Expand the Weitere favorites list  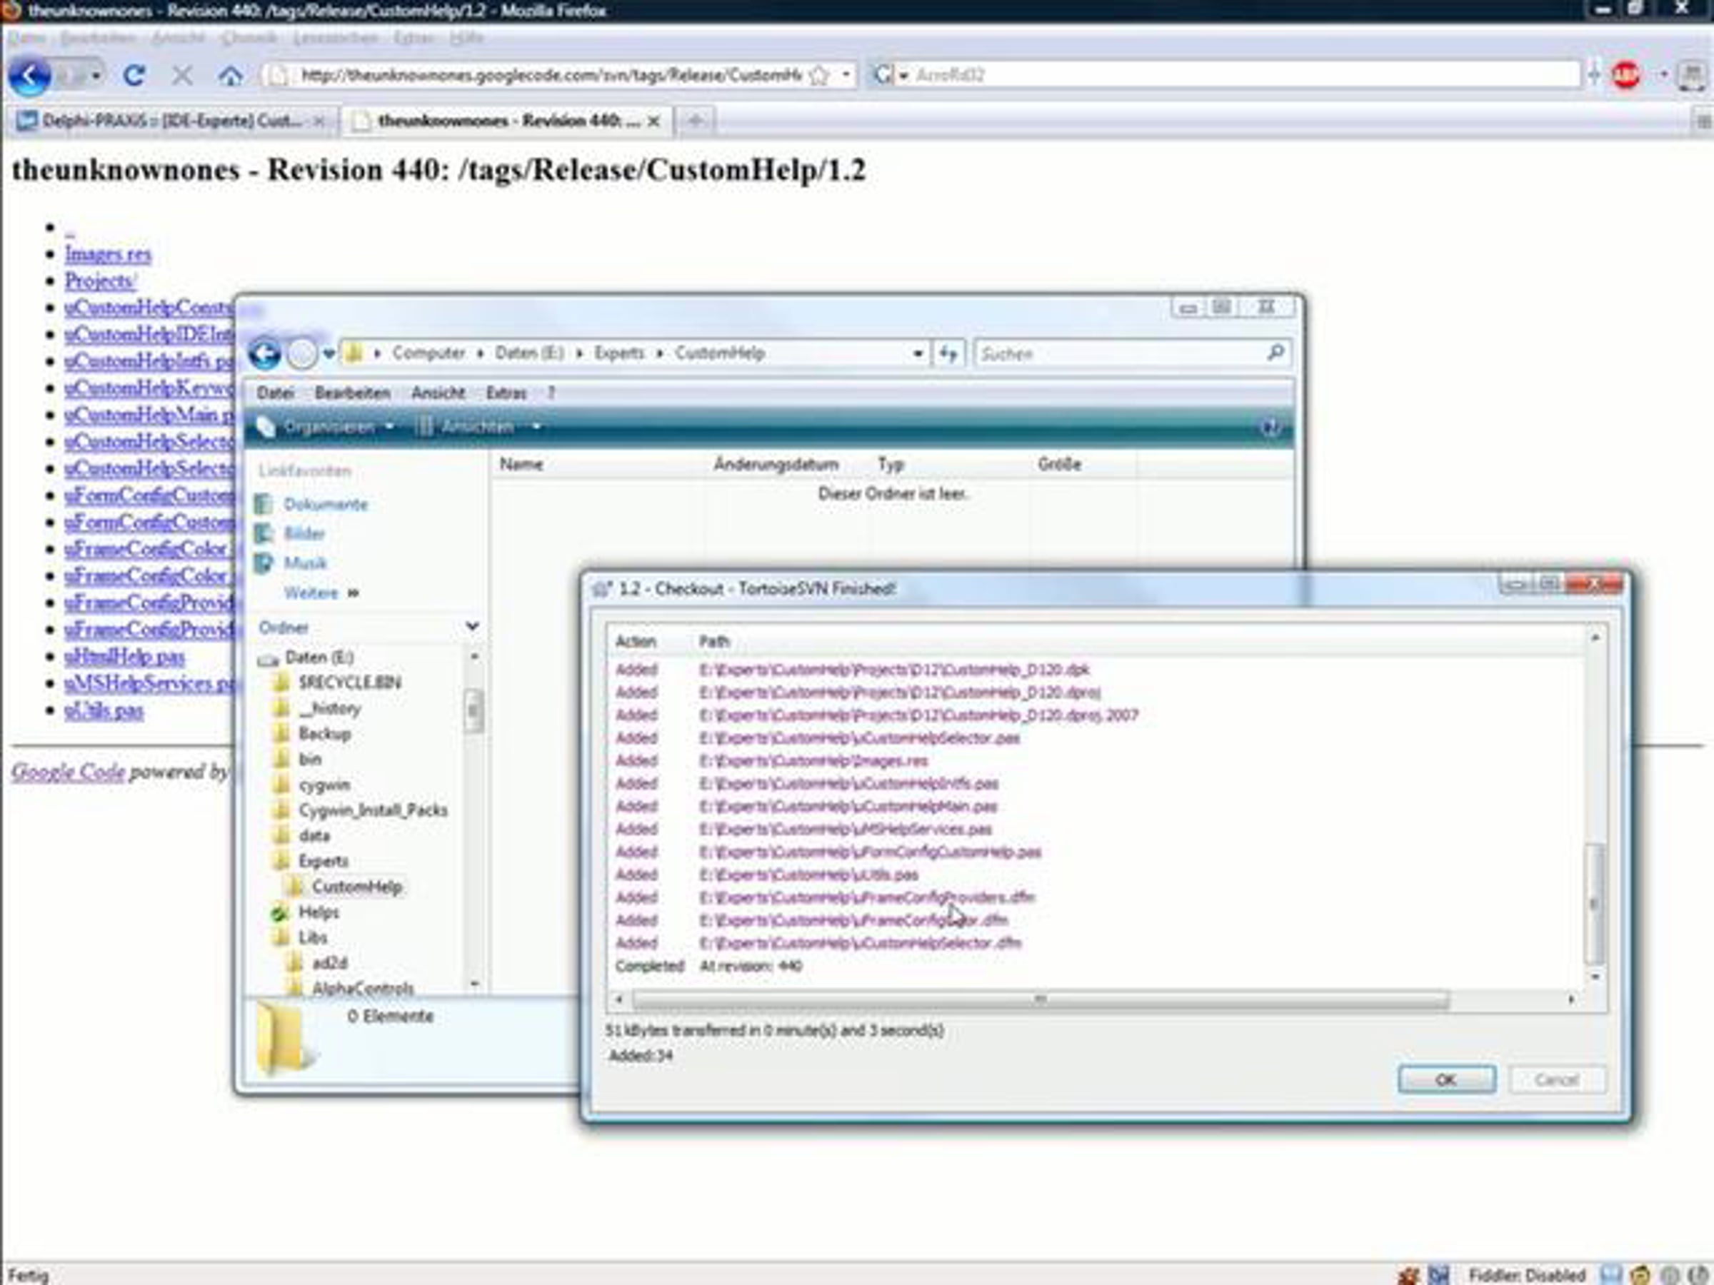[x=321, y=593]
